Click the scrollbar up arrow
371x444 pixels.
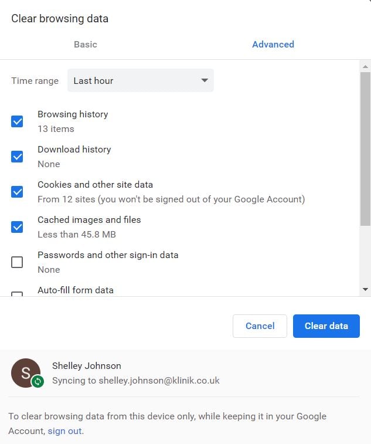click(366, 66)
